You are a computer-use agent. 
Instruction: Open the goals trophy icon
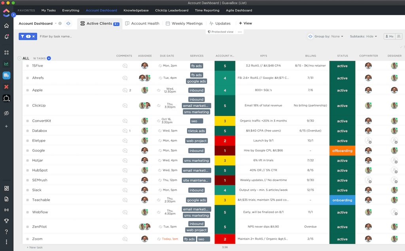coord(6,221)
